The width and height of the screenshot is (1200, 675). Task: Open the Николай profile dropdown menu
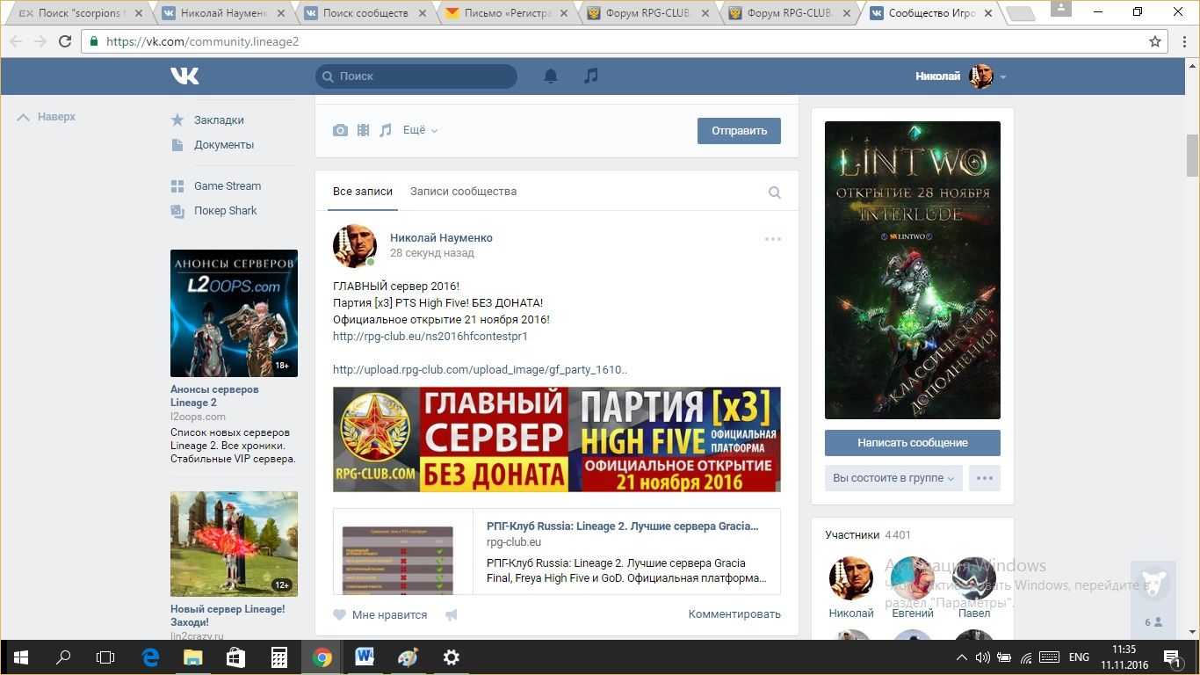[x=961, y=76]
